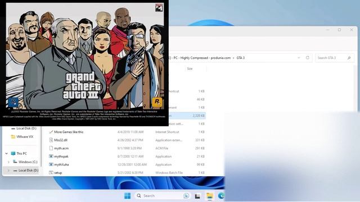Select the setup batch file name
The width and height of the screenshot is (360, 202).
tap(58, 173)
